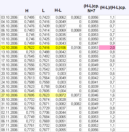This screenshot has height=132, width=129.
Task: Click the (H-L)/(H-L)cp. header
Action: click(x=113, y=8)
